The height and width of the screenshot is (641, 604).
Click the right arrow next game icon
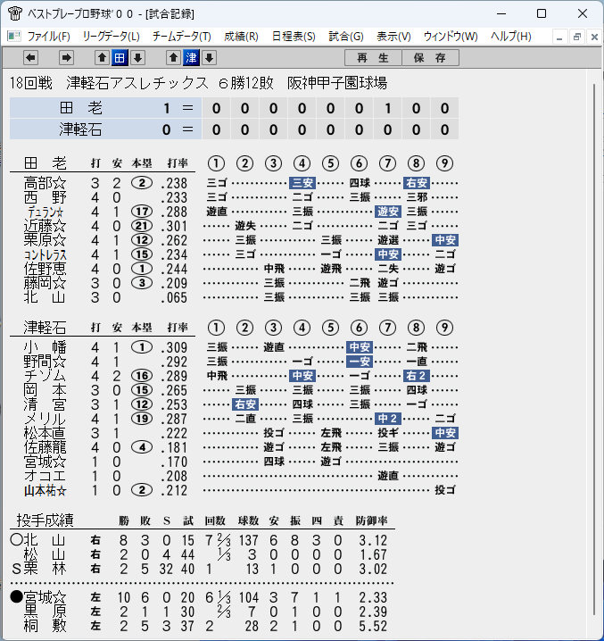pos(66,58)
